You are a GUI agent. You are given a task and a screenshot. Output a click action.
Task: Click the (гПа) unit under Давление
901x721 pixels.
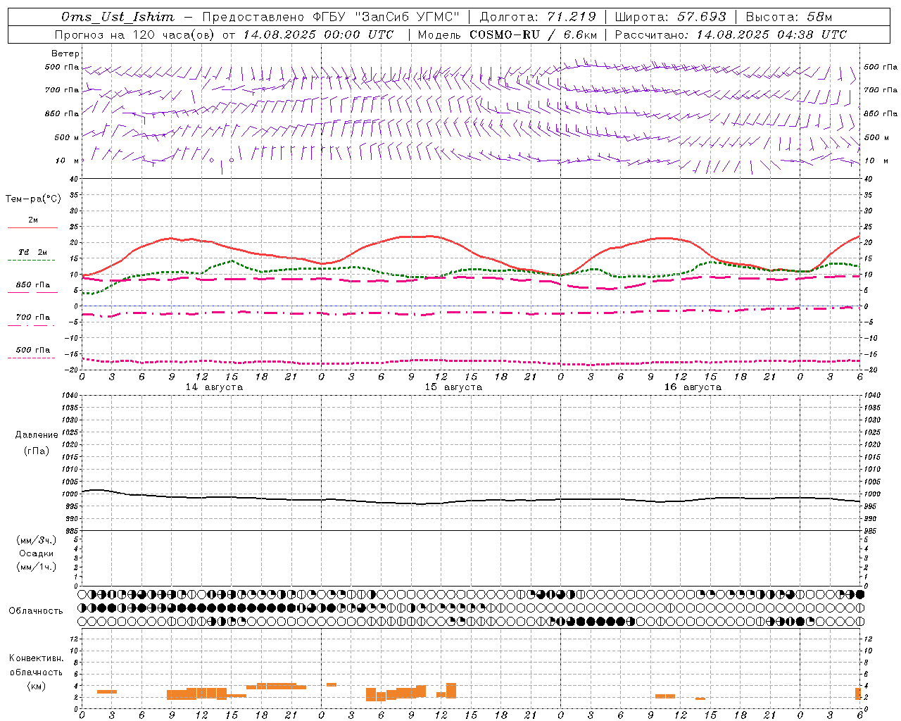[37, 450]
